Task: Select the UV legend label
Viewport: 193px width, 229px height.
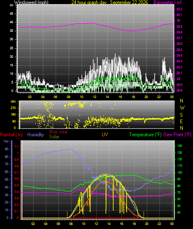Action: 105,135
